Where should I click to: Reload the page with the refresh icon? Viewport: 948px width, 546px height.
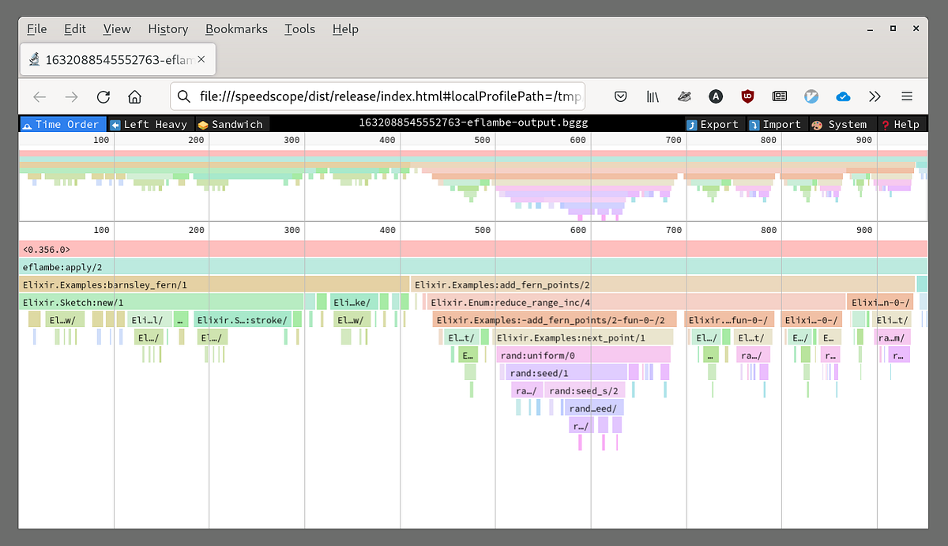pyautogui.click(x=103, y=96)
